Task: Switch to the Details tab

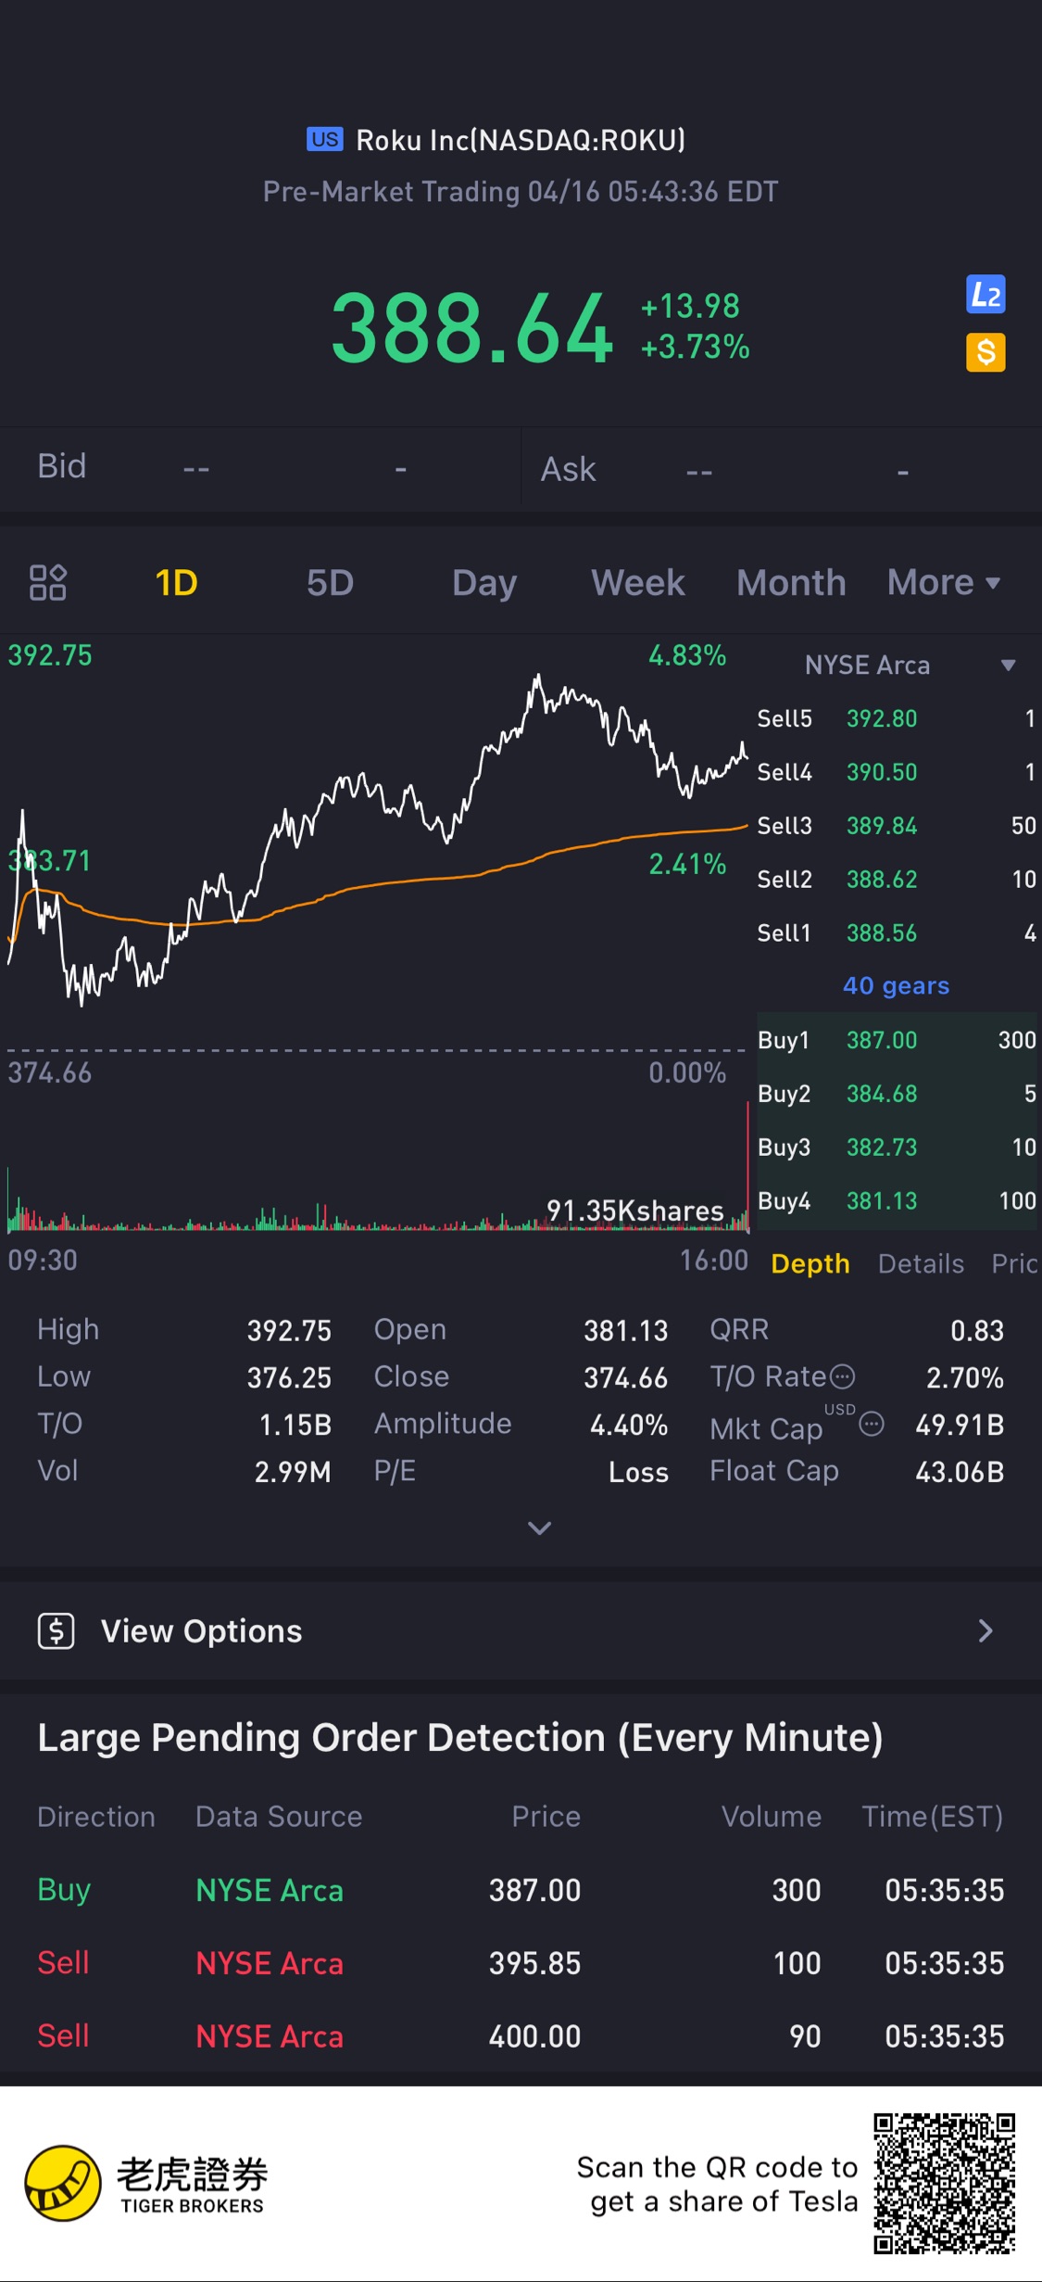Action: tap(921, 1263)
